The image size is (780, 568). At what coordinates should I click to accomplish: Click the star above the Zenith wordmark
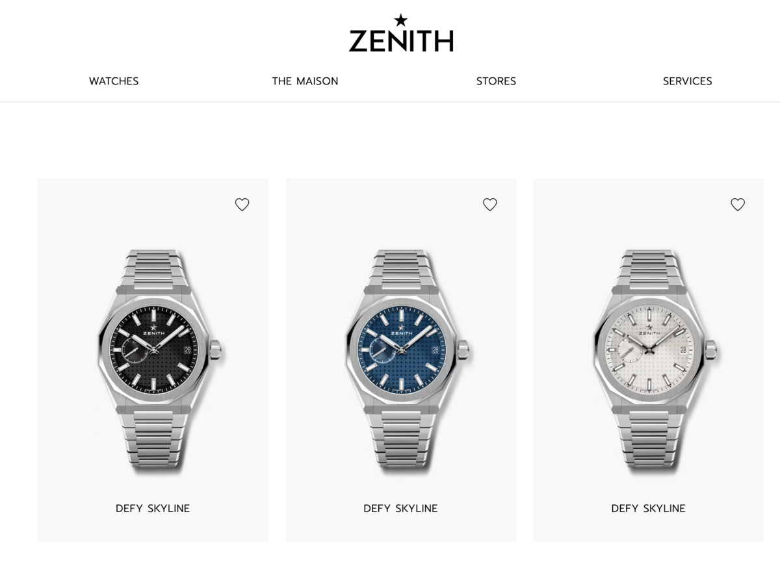pyautogui.click(x=401, y=20)
